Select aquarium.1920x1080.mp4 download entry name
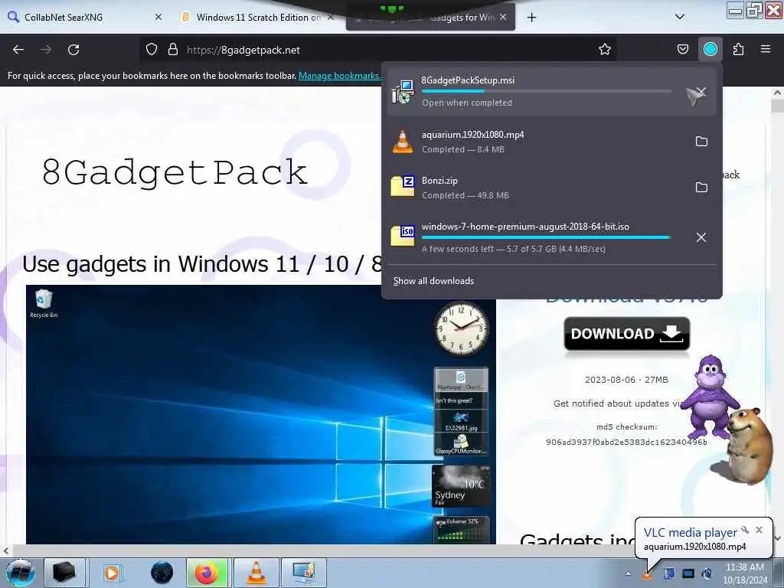 [x=472, y=135]
